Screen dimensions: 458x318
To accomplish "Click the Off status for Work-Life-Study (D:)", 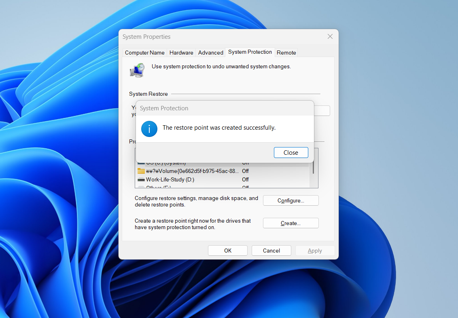I will [x=245, y=179].
